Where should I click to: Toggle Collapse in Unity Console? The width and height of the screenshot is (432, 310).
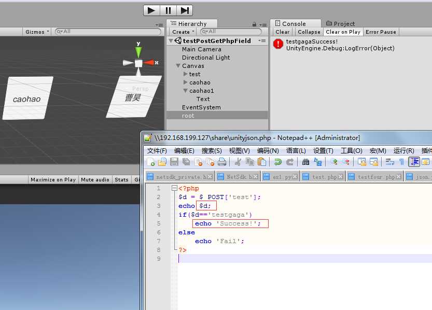click(x=309, y=32)
